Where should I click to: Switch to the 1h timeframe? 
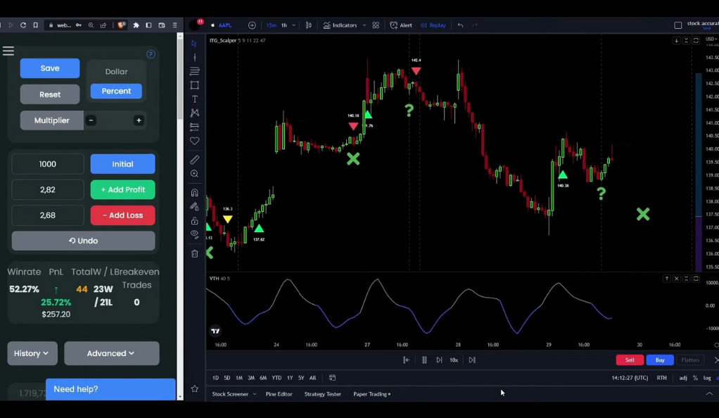(x=284, y=25)
